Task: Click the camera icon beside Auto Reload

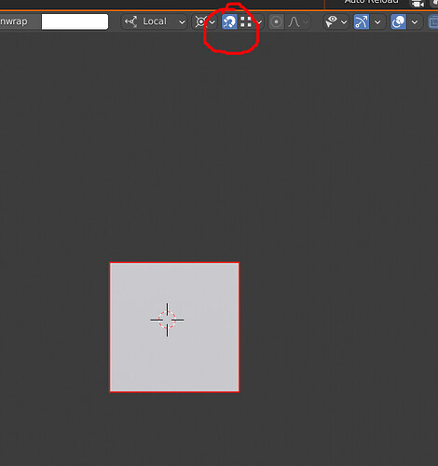Action: (417, 3)
